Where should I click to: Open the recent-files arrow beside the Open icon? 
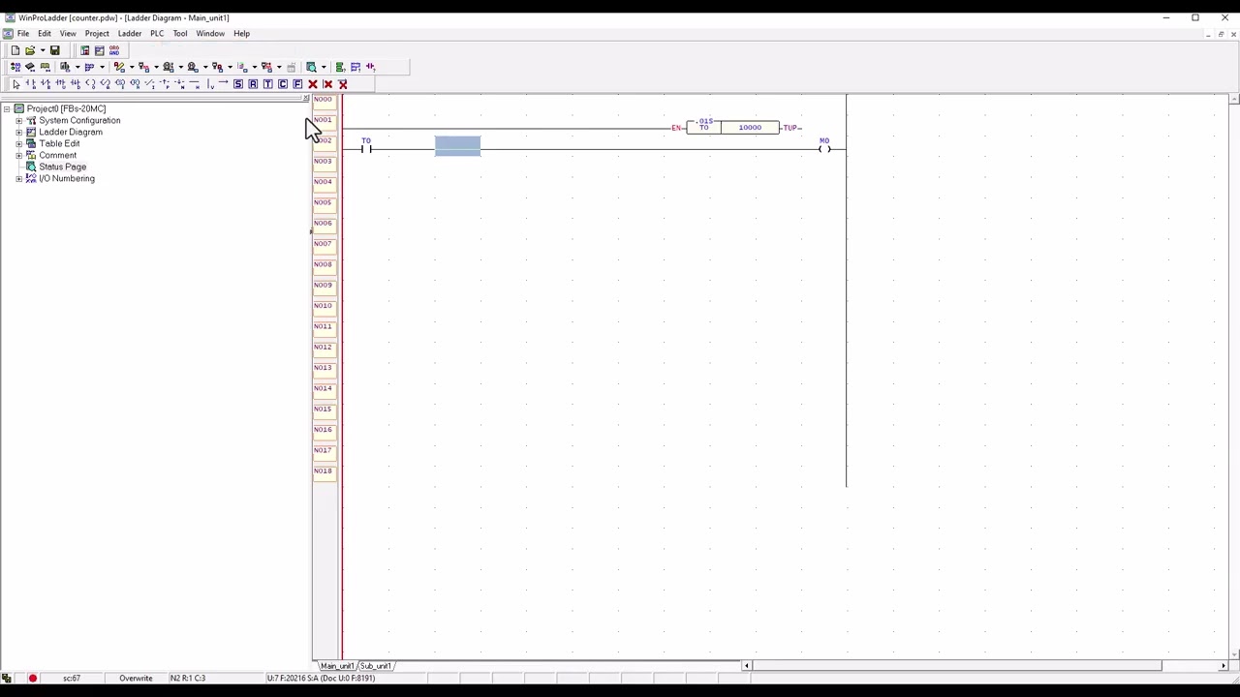[42, 50]
